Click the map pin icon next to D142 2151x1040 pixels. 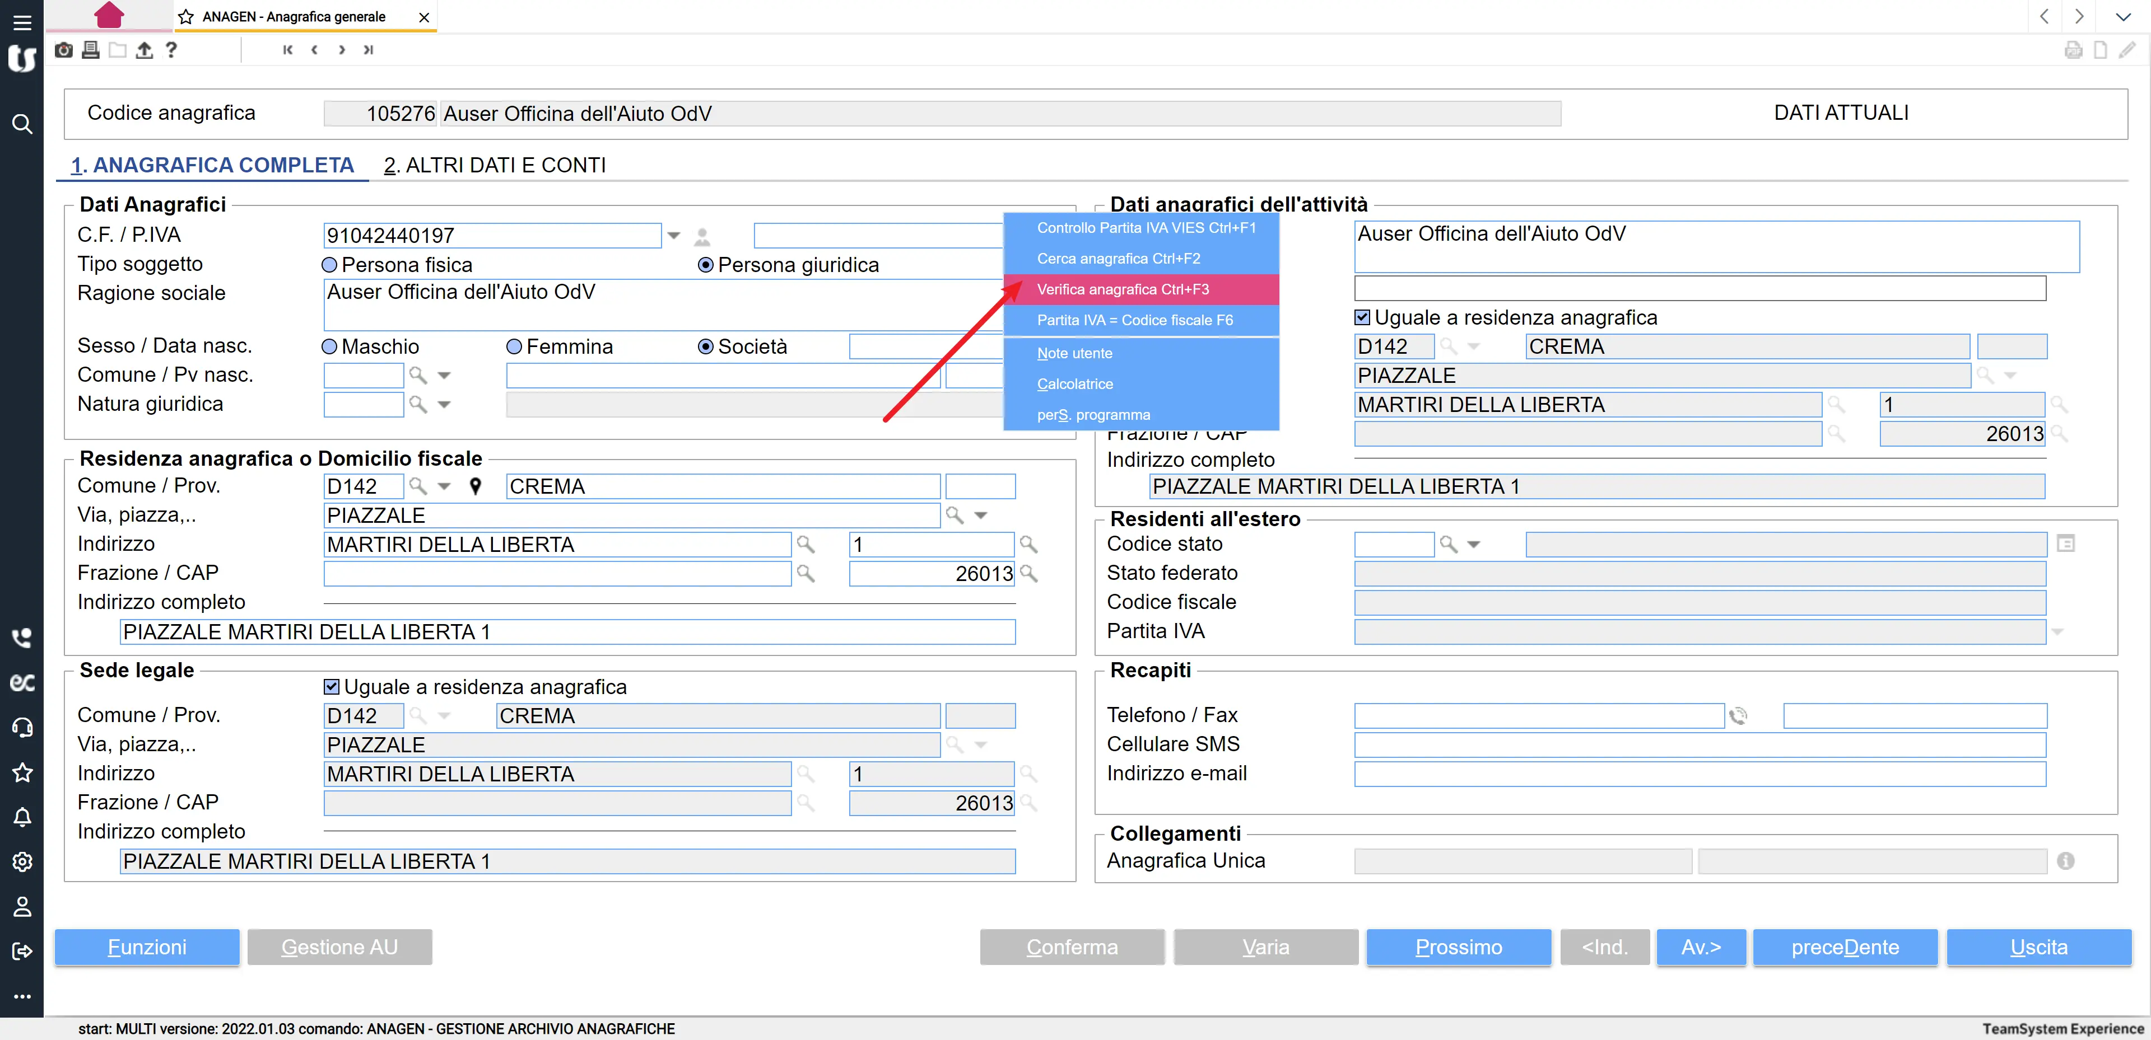click(x=475, y=486)
